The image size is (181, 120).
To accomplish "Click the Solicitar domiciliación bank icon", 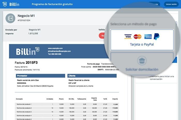I will 142,61.
